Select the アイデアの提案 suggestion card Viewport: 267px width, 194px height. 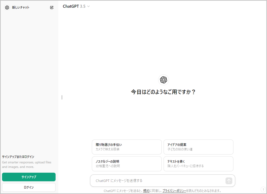[198, 147]
